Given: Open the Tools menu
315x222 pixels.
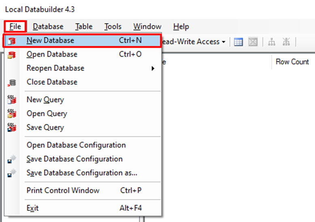Looking at the screenshot, I should tap(113, 27).
